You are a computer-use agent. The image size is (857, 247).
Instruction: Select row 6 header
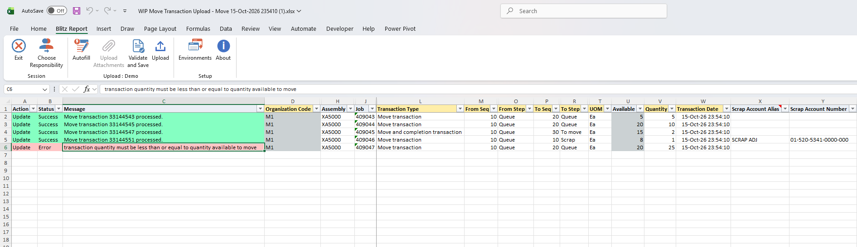tap(5, 147)
